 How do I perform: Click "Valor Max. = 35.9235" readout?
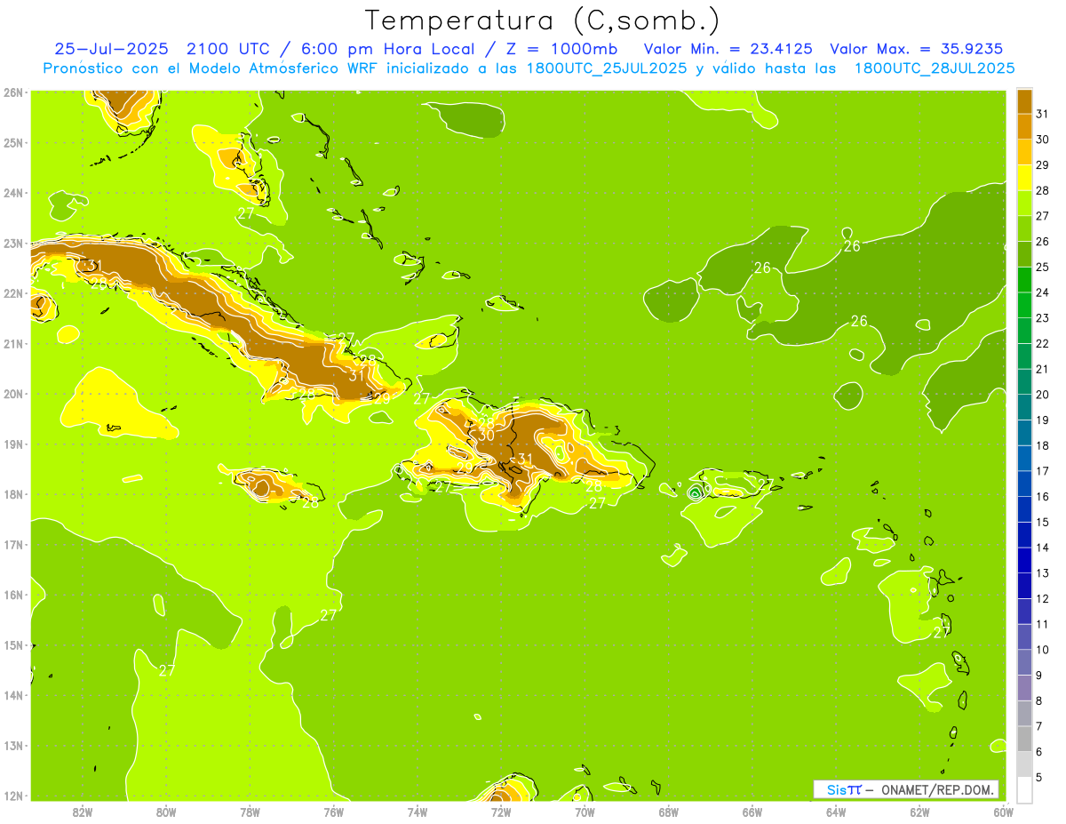click(x=917, y=48)
